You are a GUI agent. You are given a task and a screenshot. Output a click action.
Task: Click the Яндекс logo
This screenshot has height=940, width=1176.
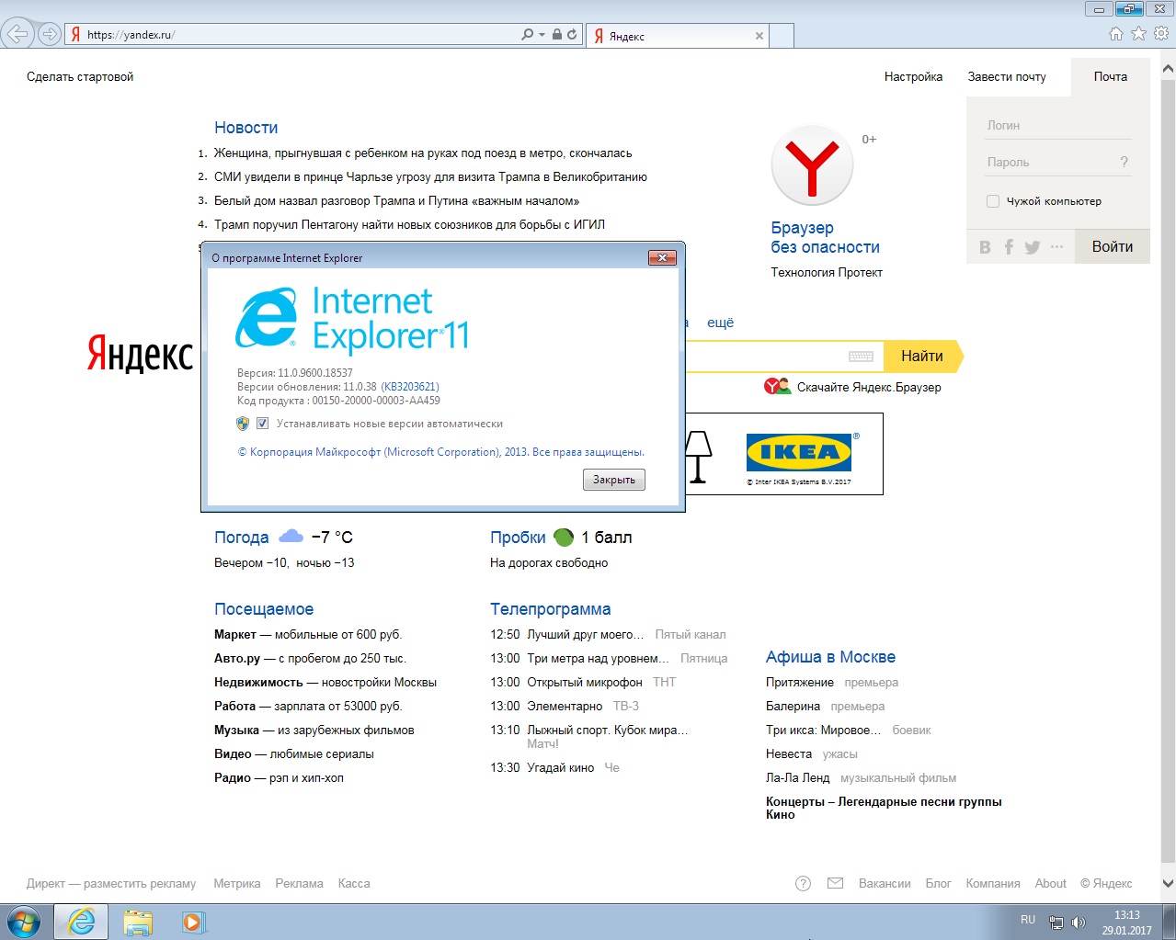[x=140, y=354]
